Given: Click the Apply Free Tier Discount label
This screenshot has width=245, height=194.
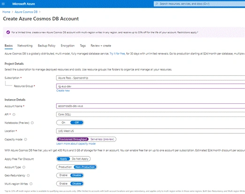Looking at the screenshot, I should [19, 159].
